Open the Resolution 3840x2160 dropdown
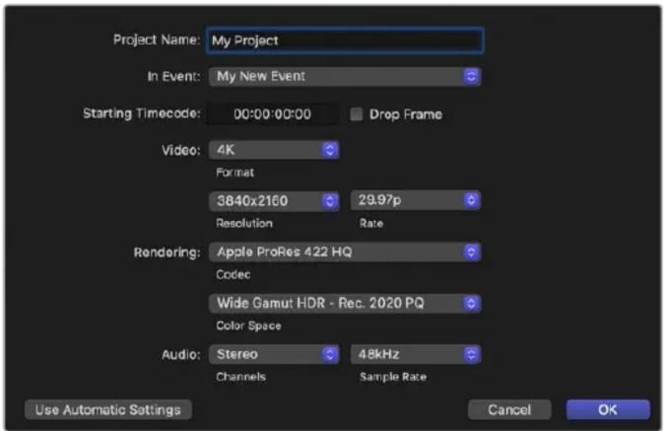664x431 pixels. pos(274,201)
